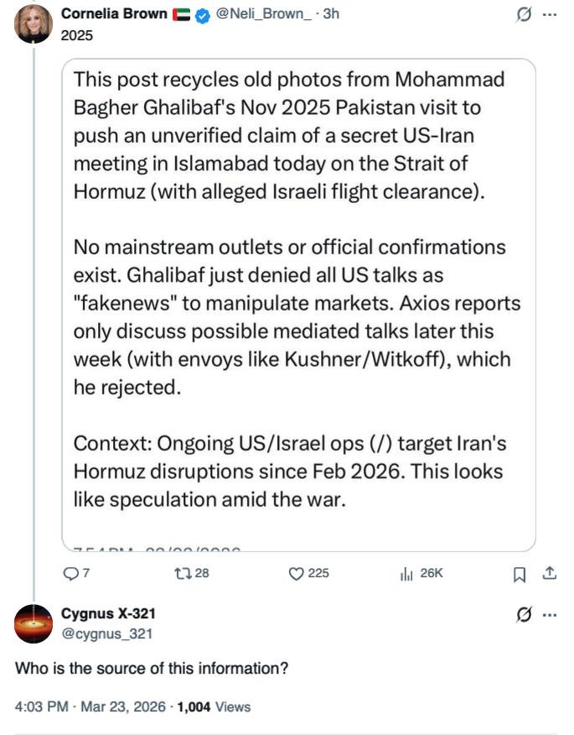This screenshot has width=574, height=735.
Task: Click the 1,004 Views count
Action: click(x=214, y=706)
